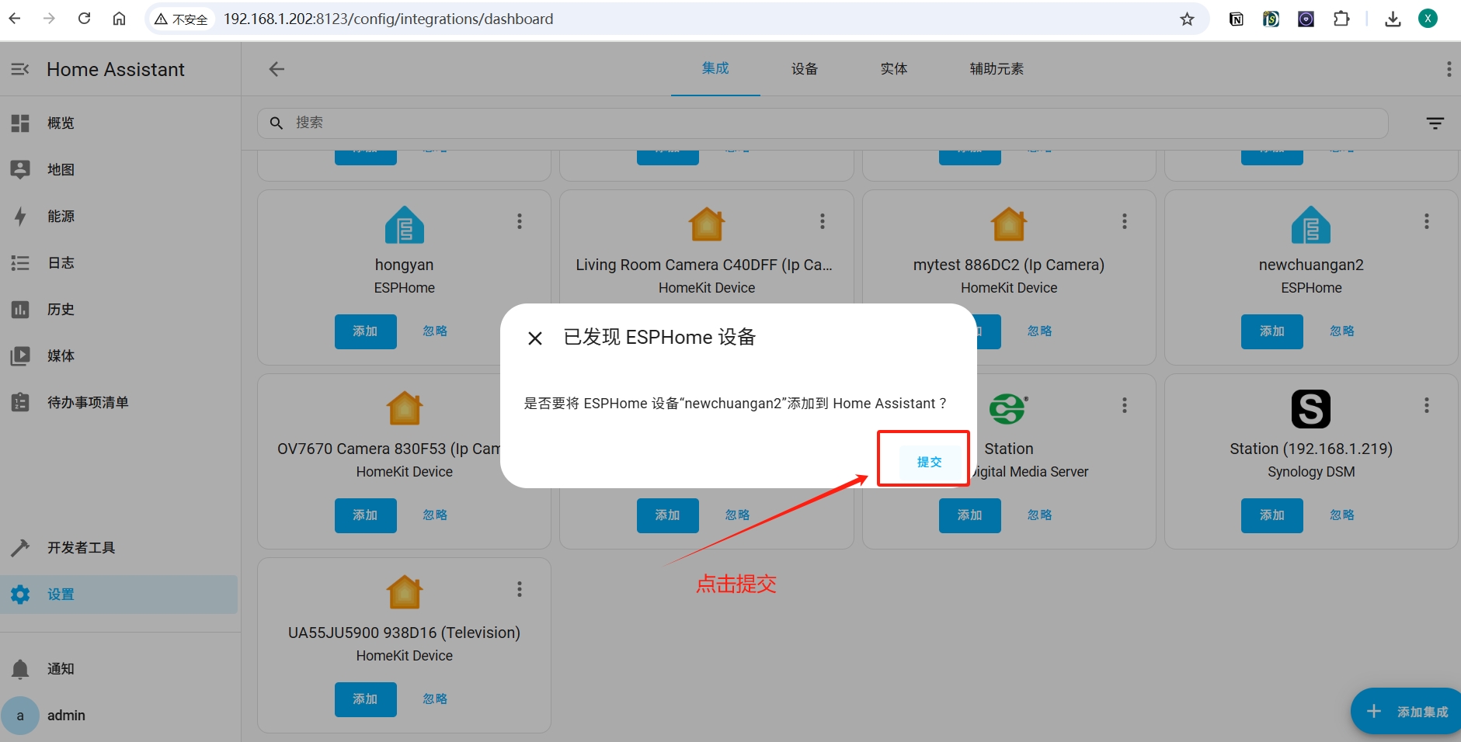
Task: Ignore the hongyan ESPHome device
Action: tap(435, 331)
